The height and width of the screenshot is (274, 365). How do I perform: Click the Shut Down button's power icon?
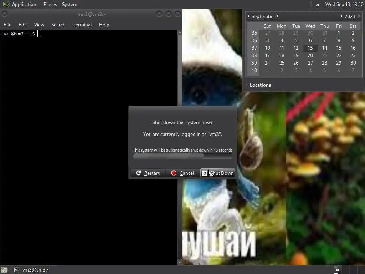tap(204, 173)
